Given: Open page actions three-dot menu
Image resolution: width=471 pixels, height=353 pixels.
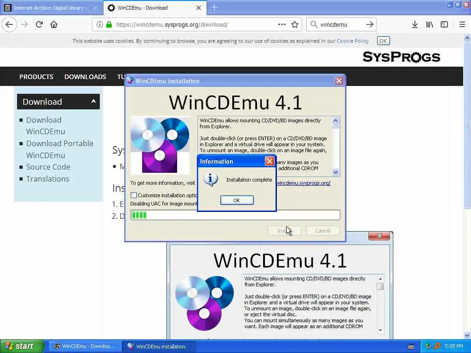Looking at the screenshot, I should [x=282, y=25].
